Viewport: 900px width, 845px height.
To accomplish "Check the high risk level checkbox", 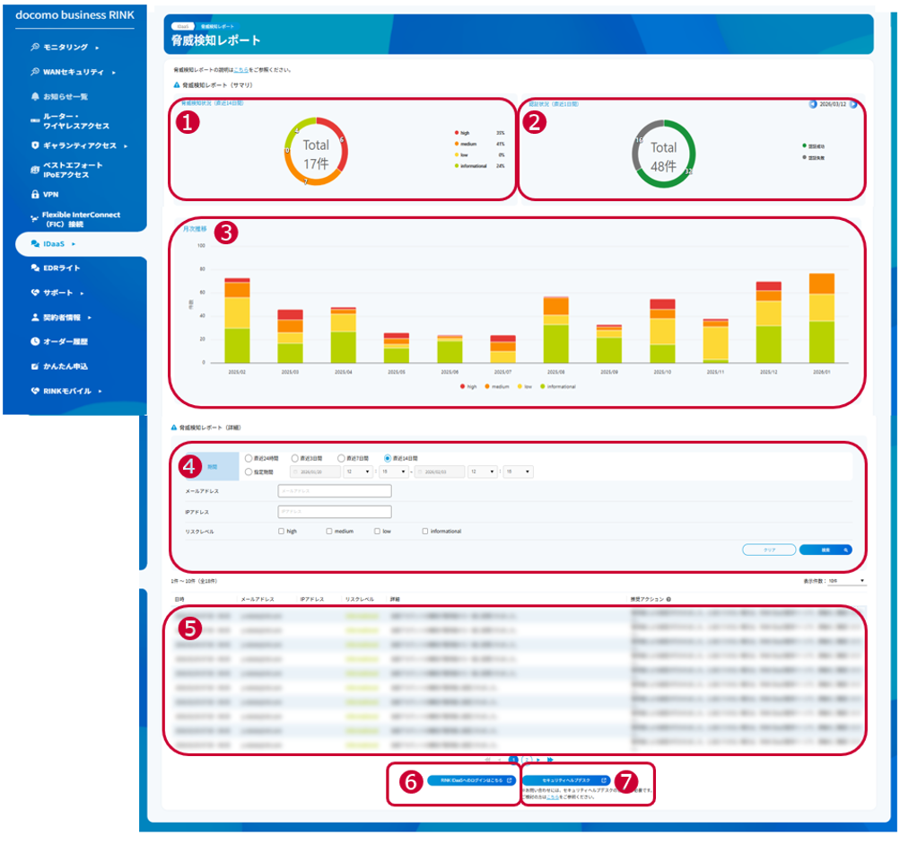I will (282, 532).
